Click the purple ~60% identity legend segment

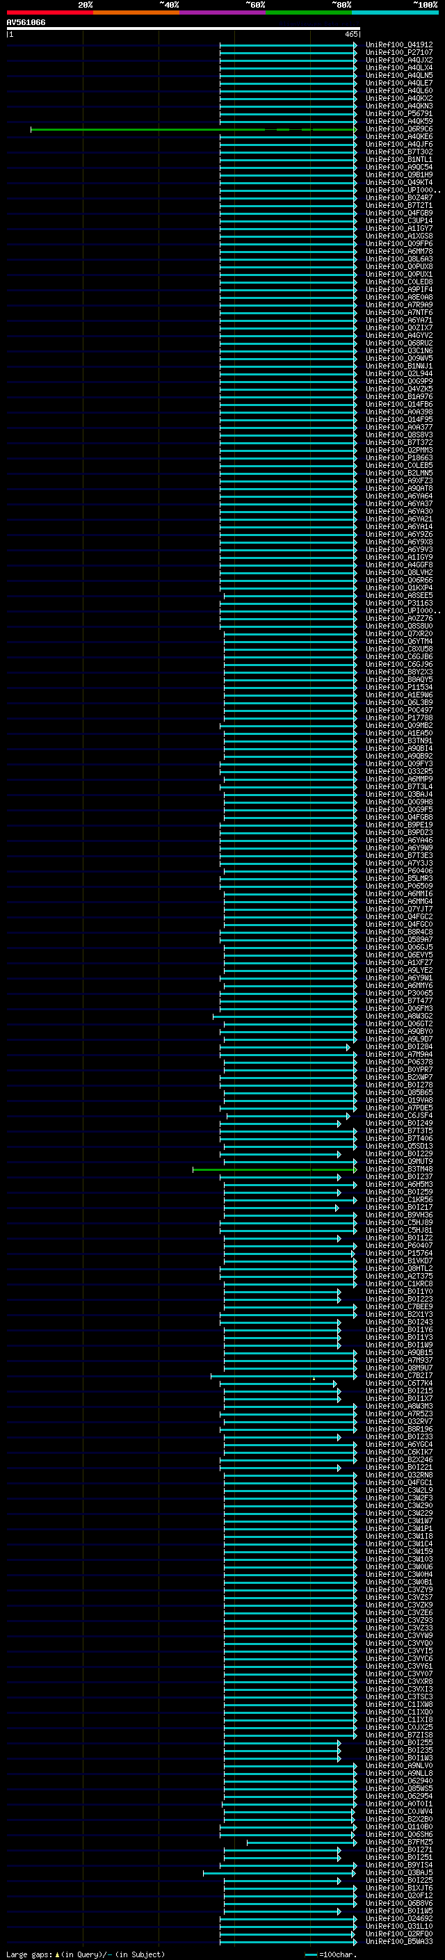click(x=223, y=13)
